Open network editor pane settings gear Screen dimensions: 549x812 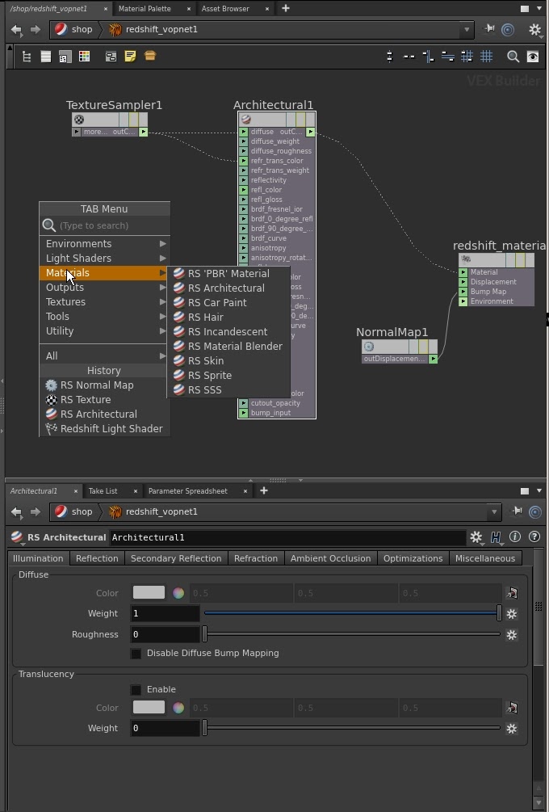click(534, 30)
